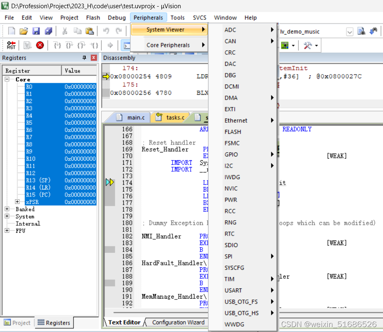Open the Flash menu
This screenshot has height=332, width=383.
click(x=93, y=18)
